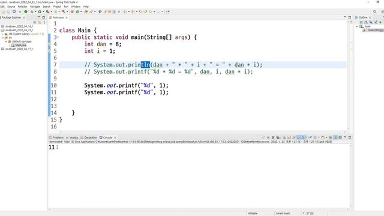Click the Forward navigation arrow in toolbar

tap(158, 12)
